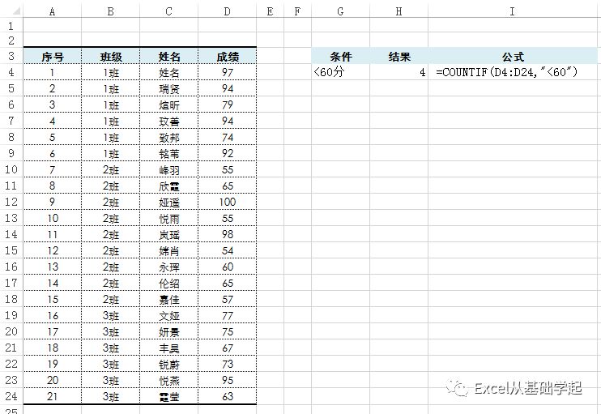Click serial number cell 21

tap(53, 396)
